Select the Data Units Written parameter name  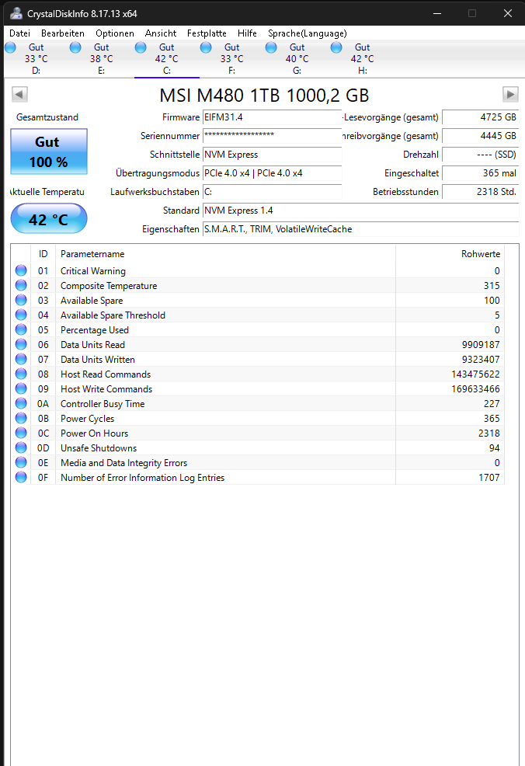(97, 359)
